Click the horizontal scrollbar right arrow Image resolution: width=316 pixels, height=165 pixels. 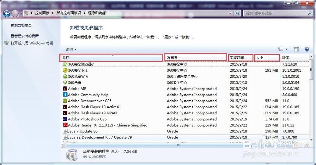point(306,145)
